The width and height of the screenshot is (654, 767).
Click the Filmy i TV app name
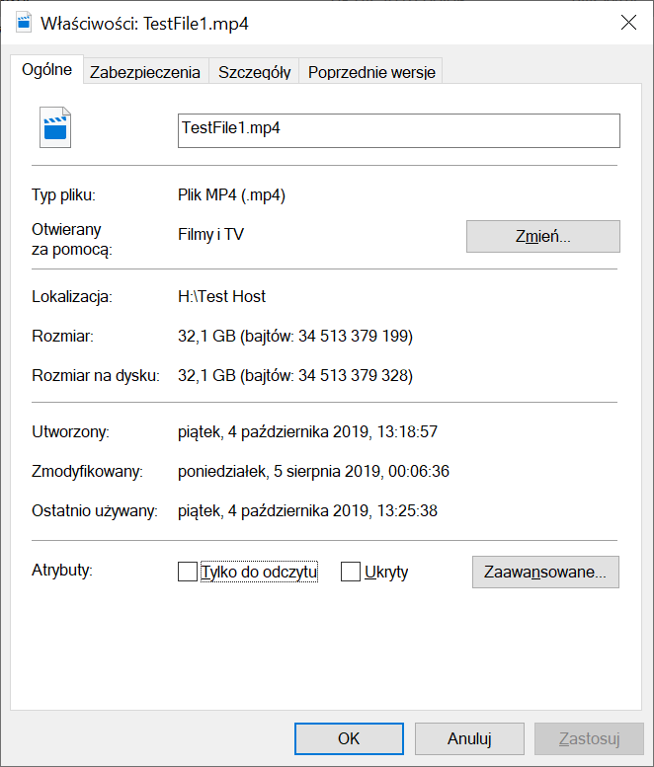[210, 235]
